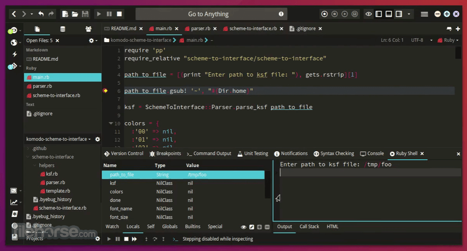467x251 pixels.
Task: Undo the last edit in the toolbar
Action: (x=41, y=14)
